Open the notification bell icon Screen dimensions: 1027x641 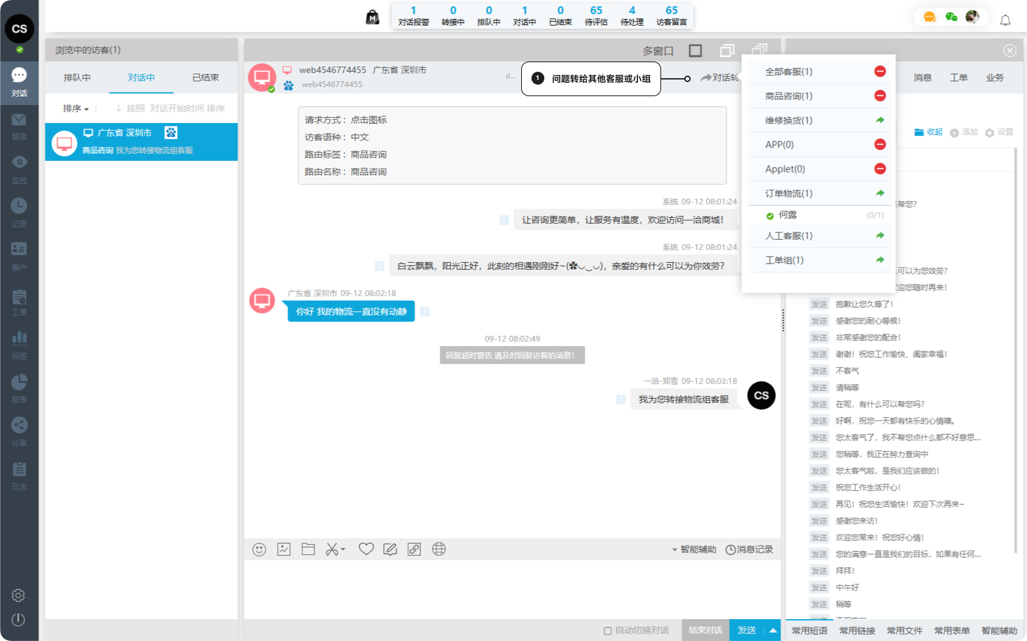coord(1005,21)
